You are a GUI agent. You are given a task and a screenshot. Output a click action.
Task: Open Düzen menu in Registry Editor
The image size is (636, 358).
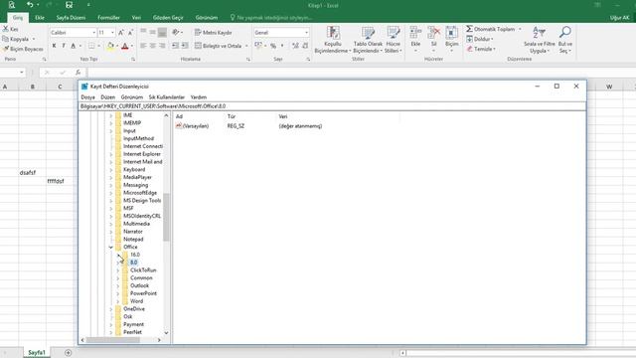coord(108,97)
